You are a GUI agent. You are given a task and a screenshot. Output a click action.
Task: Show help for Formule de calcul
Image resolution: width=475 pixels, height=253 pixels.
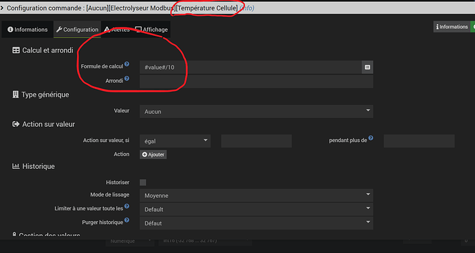127,64
